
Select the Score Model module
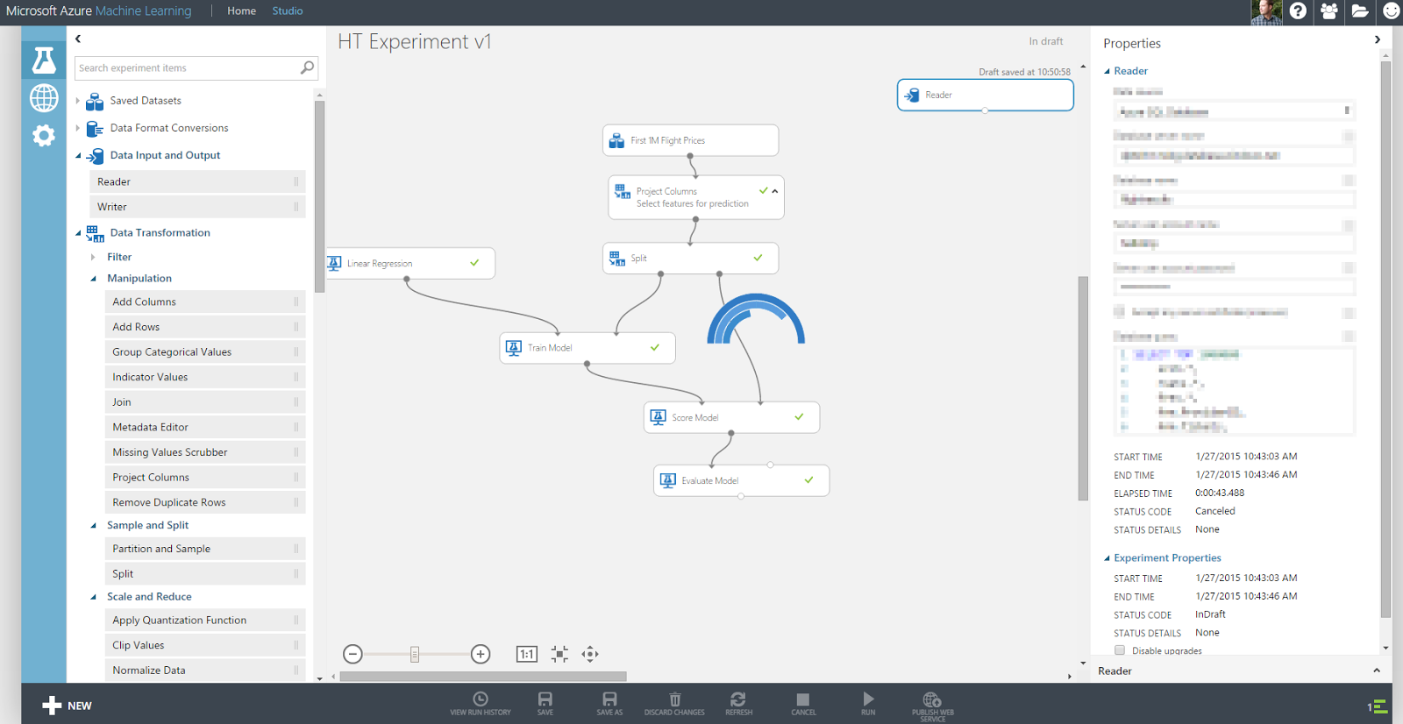click(732, 417)
